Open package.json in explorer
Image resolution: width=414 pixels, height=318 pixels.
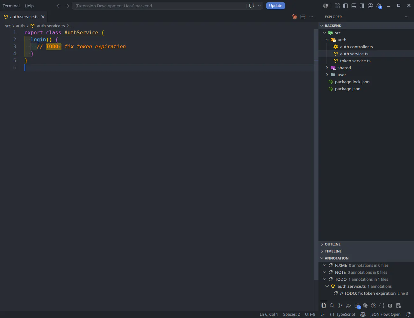(x=366, y=89)
